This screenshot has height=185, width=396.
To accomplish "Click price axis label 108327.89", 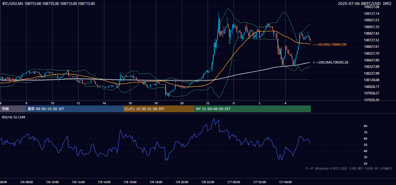I will click(x=372, y=67).
